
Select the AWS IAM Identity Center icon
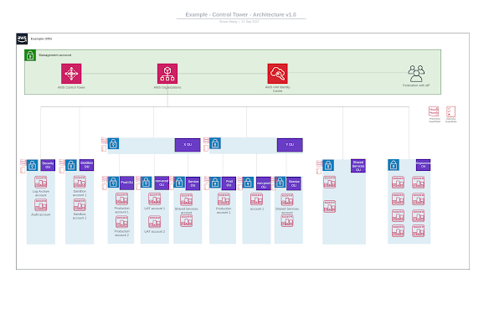(x=277, y=74)
